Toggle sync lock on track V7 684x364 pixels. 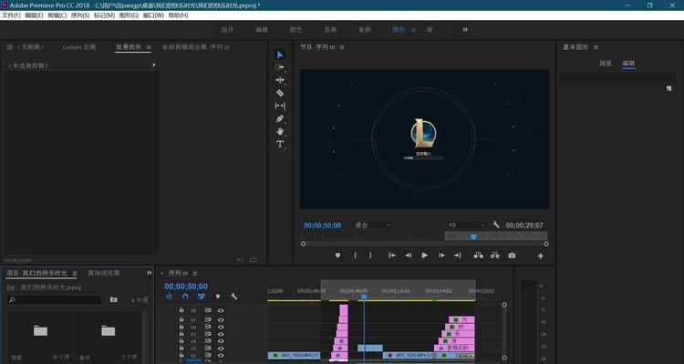pyautogui.click(x=208, y=319)
